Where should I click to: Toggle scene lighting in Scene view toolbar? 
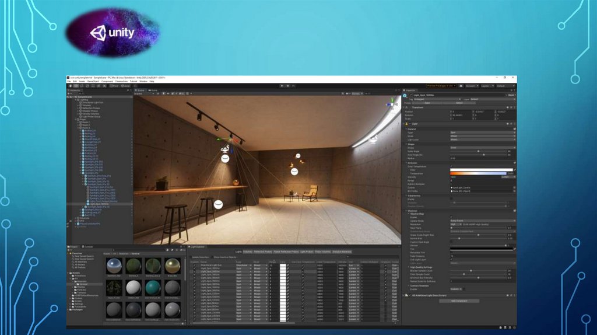(164, 93)
